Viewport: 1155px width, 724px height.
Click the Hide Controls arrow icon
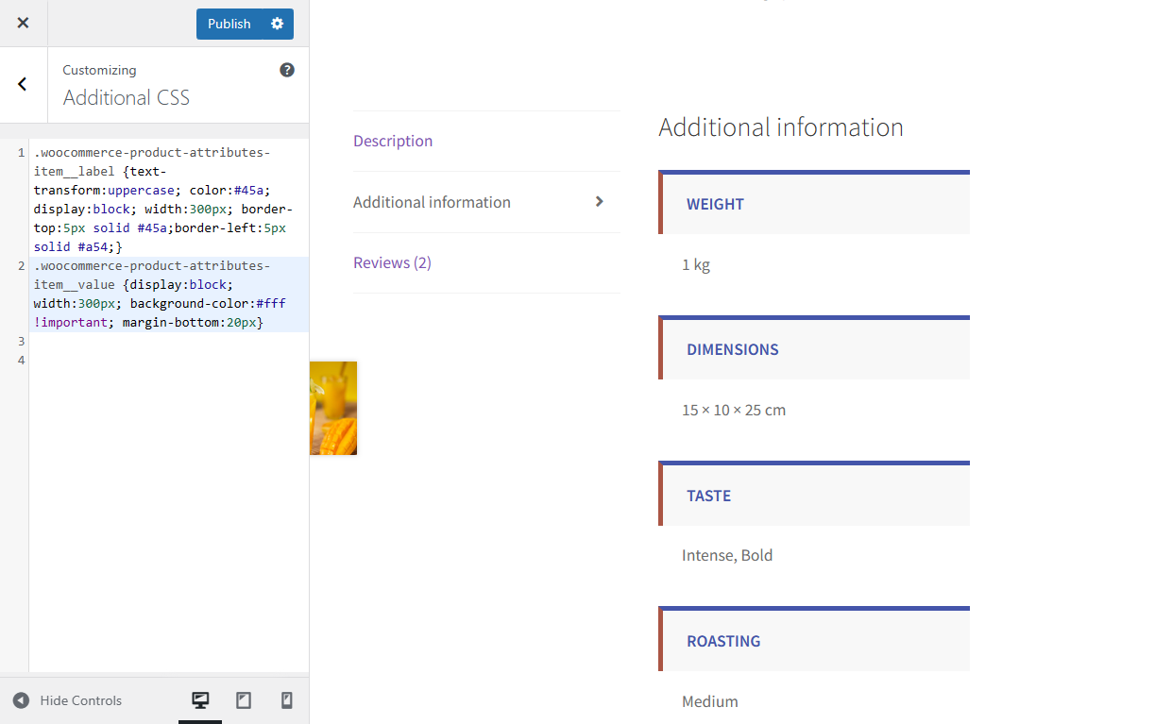coord(21,700)
